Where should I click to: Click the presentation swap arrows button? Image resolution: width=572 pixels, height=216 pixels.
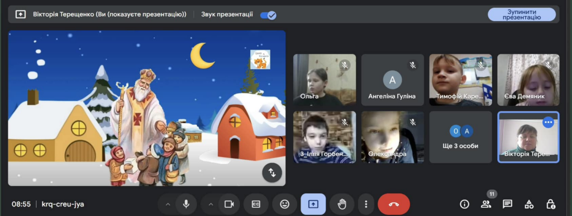tap(272, 173)
